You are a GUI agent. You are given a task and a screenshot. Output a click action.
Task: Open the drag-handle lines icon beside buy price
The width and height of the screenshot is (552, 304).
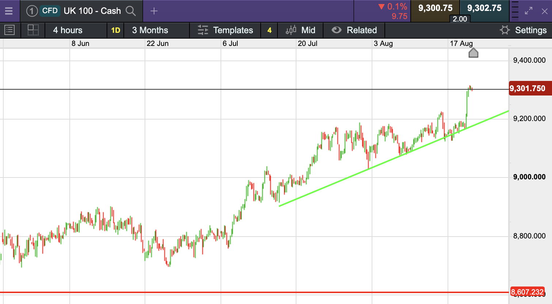point(515,10)
